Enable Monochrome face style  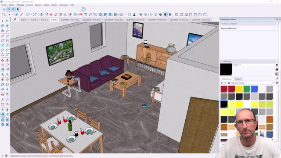tap(170, 14)
